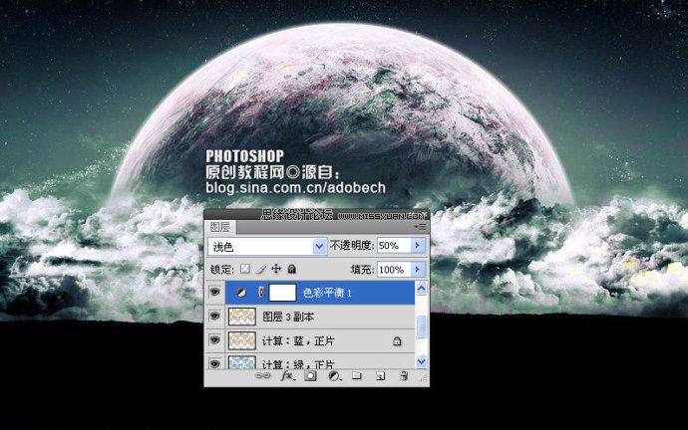688x430 pixels.
Task: Select the 色彩平衡 1 layer mask thumbnail
Action: (282, 293)
